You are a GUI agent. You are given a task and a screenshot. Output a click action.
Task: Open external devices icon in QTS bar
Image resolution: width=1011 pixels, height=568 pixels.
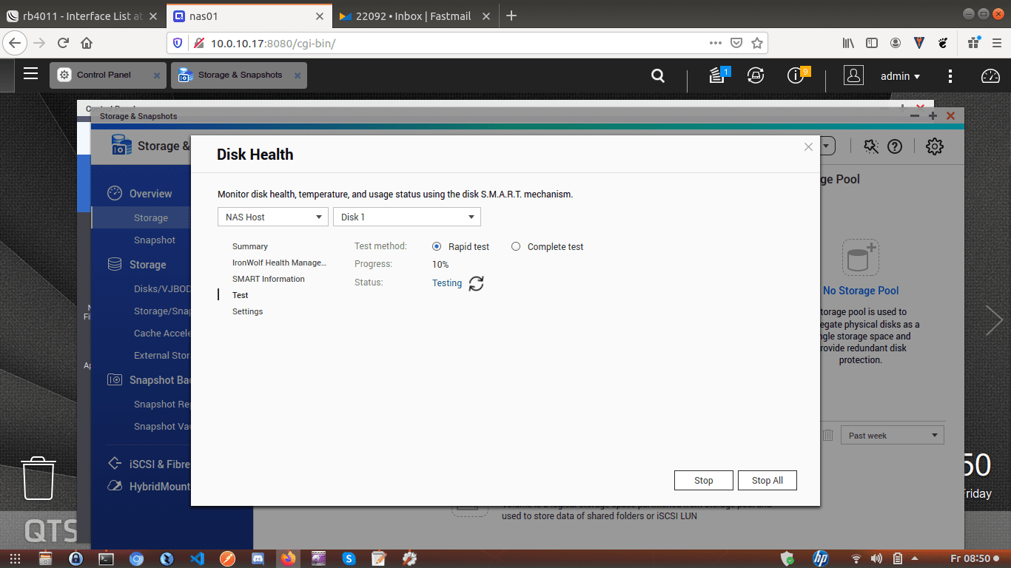[x=756, y=75]
